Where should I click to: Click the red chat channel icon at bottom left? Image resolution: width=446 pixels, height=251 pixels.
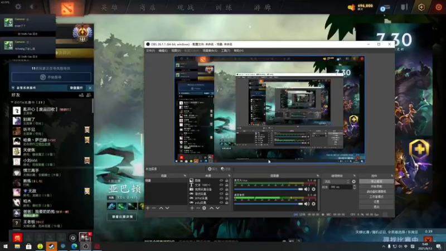pyautogui.click(x=17, y=237)
